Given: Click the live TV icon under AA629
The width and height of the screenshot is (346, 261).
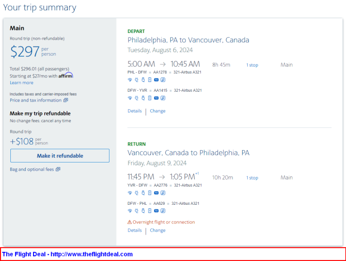Looking at the screenshot, I should pyautogui.click(x=156, y=211).
